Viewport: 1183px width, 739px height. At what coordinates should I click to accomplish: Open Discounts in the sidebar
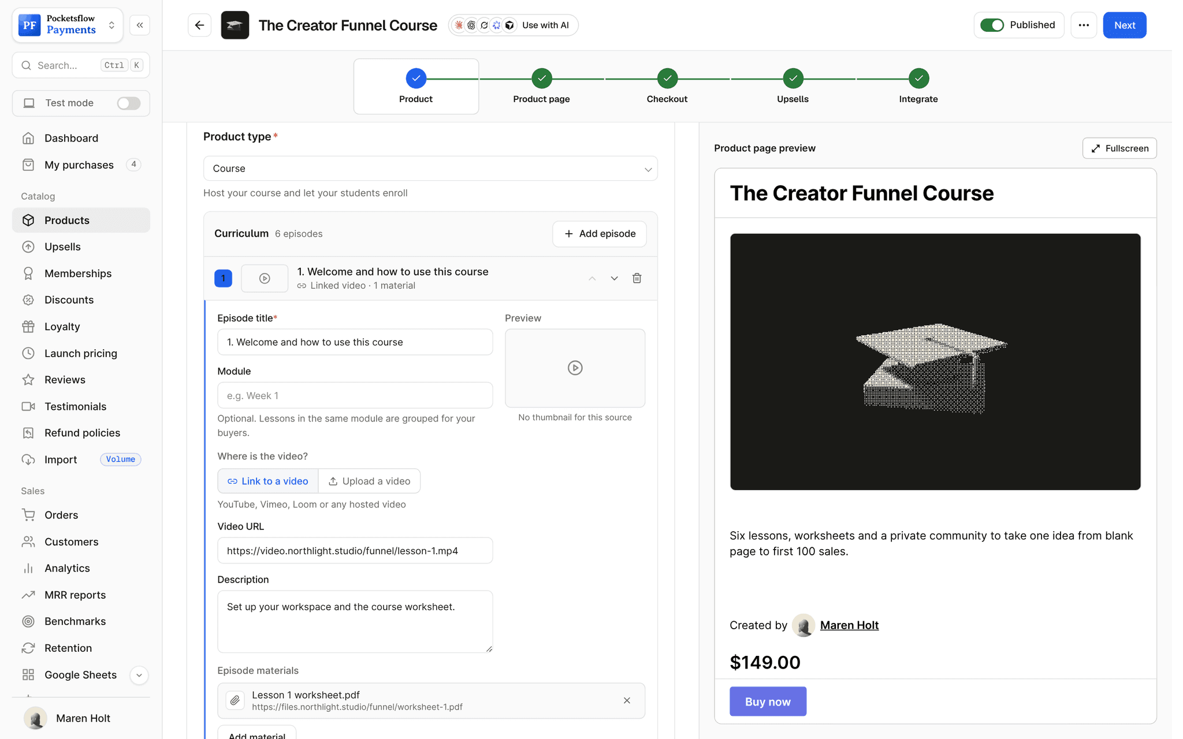(x=81, y=300)
